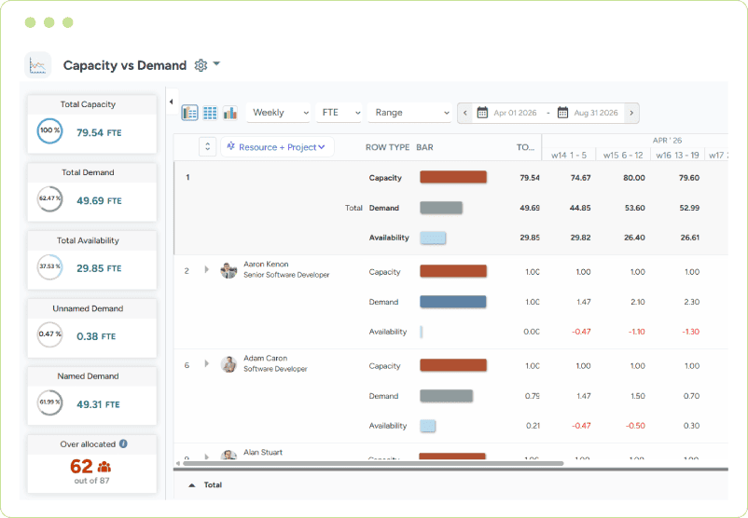Open the end date calendar icon
The image size is (748, 518).
click(x=562, y=113)
